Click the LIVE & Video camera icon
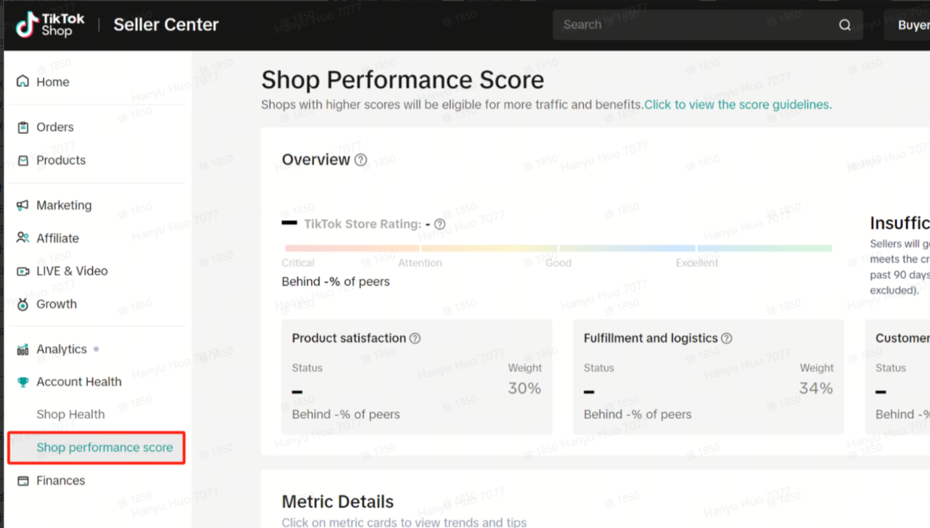This screenshot has width=930, height=528. point(23,271)
